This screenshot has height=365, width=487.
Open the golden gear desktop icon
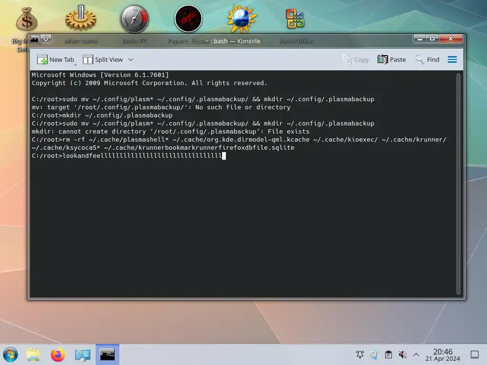(81, 19)
